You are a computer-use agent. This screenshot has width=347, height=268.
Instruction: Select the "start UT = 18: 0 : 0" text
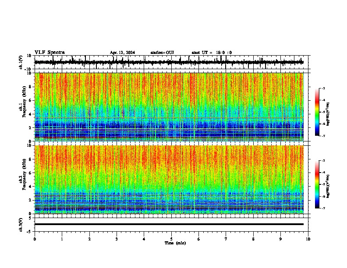tap(212, 53)
